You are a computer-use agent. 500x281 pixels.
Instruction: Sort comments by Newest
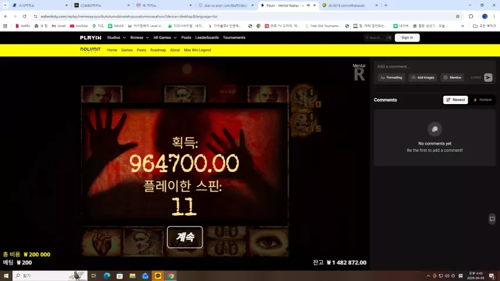[x=455, y=100]
